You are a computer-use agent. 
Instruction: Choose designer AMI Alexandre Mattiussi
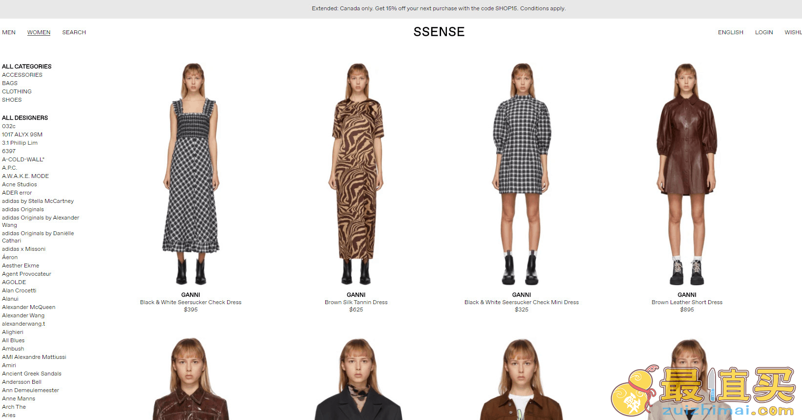pos(34,357)
